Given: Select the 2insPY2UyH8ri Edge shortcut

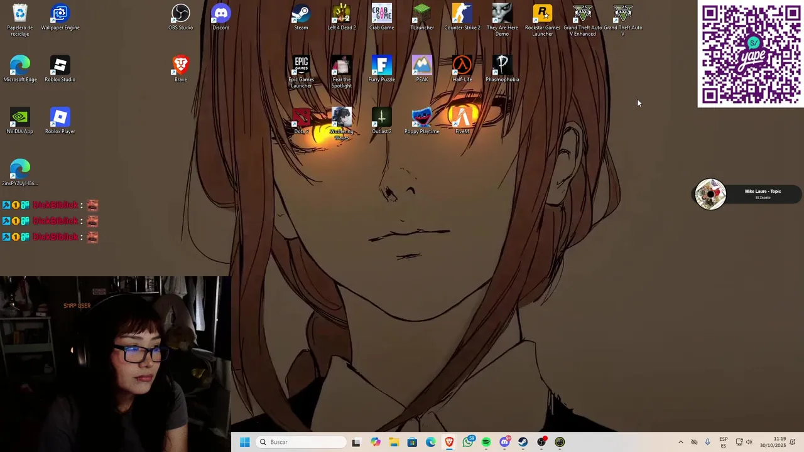Looking at the screenshot, I should click(20, 173).
